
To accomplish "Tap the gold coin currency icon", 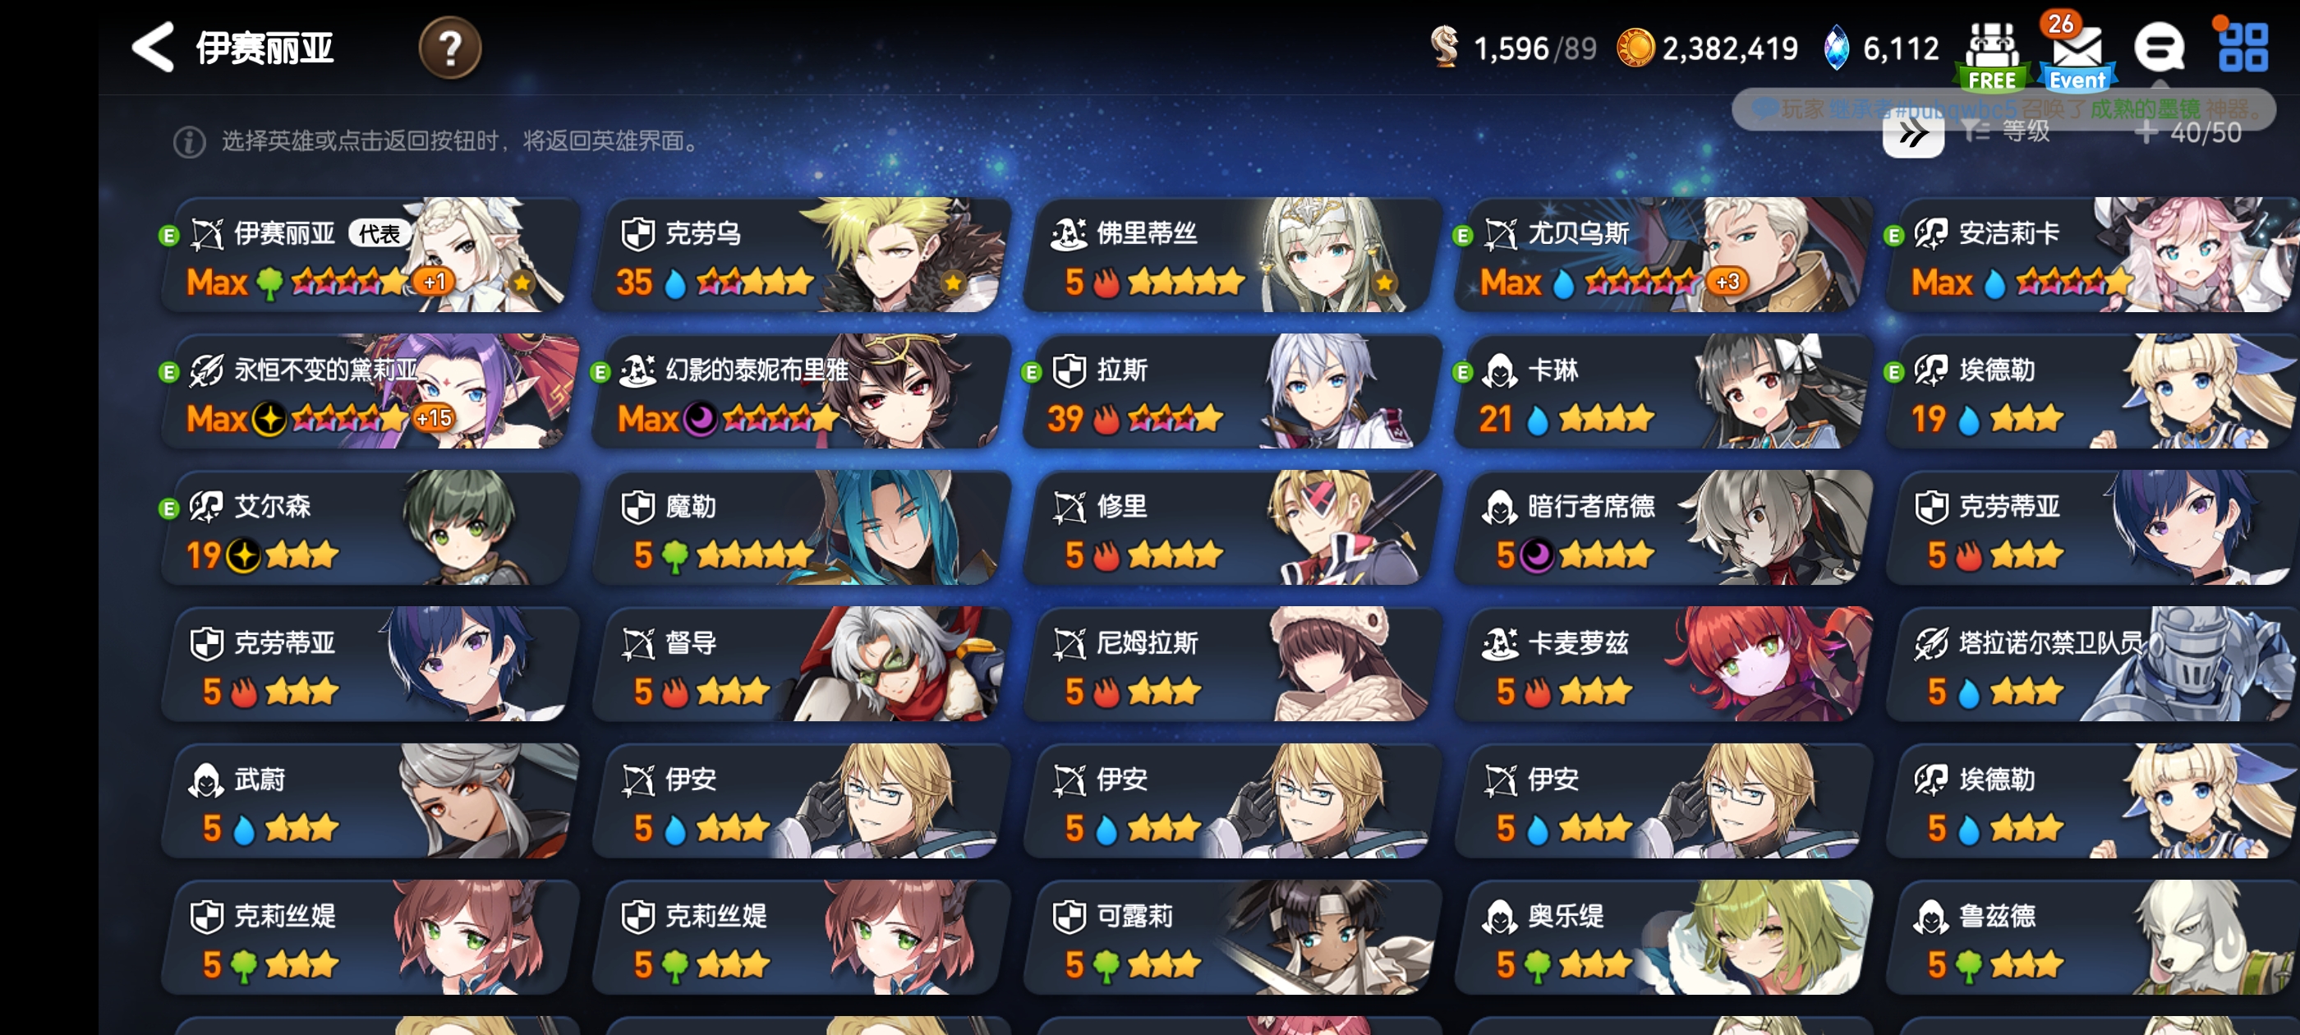I will click(x=1635, y=48).
